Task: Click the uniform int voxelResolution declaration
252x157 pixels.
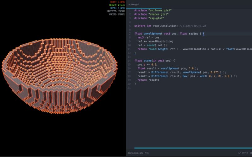Action: click(x=156, y=26)
